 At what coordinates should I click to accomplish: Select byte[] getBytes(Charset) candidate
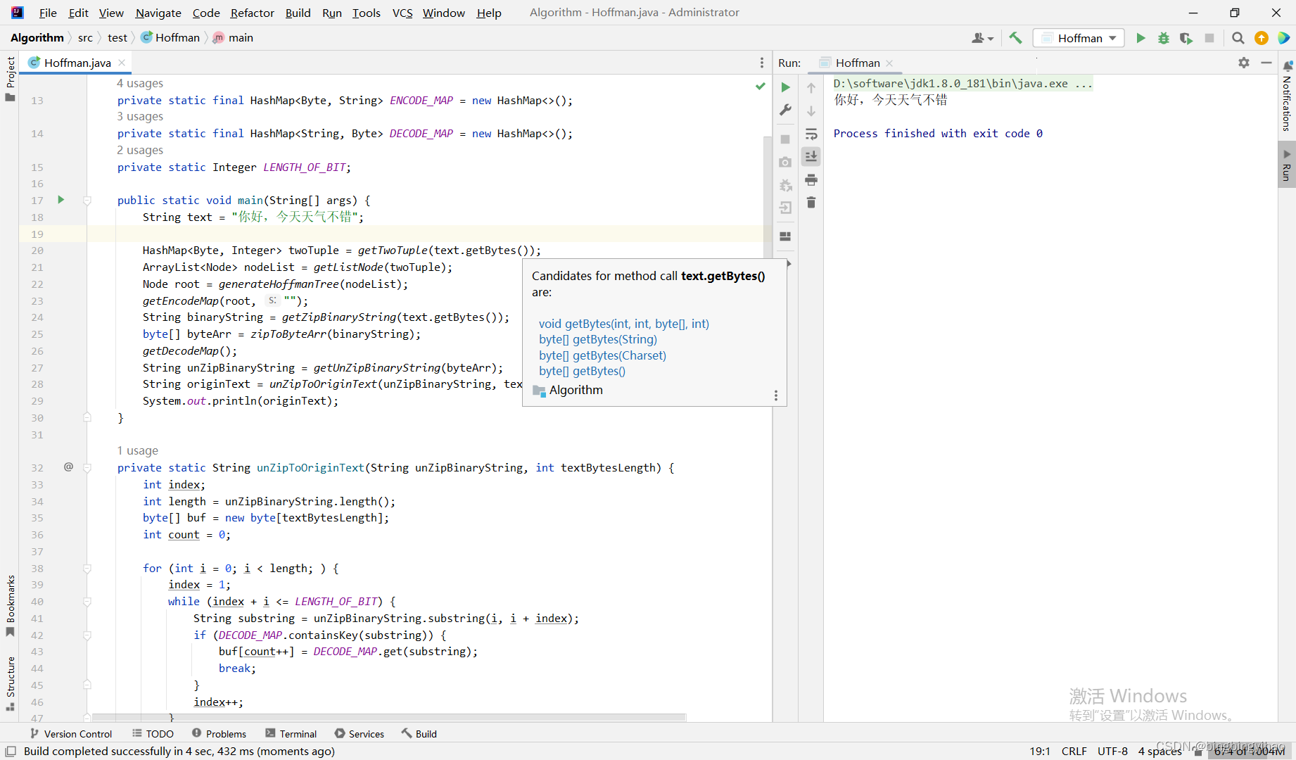coord(602,355)
